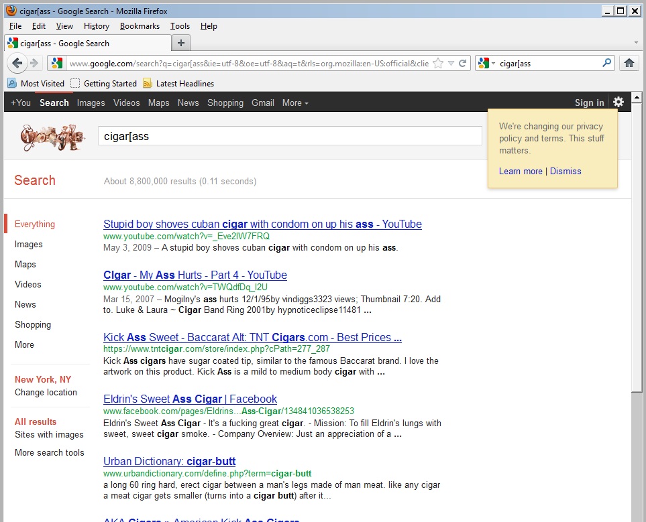The width and height of the screenshot is (646, 522).
Task: Open the Google gear settings icon
Action: pyautogui.click(x=618, y=102)
